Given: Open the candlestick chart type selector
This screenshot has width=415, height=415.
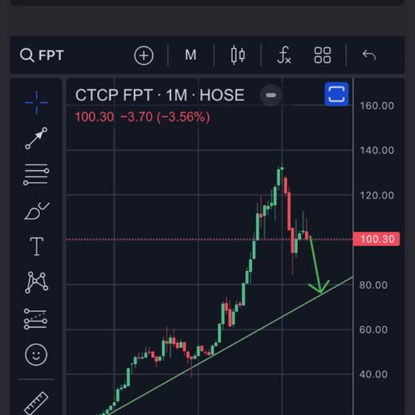Looking at the screenshot, I should (x=238, y=55).
